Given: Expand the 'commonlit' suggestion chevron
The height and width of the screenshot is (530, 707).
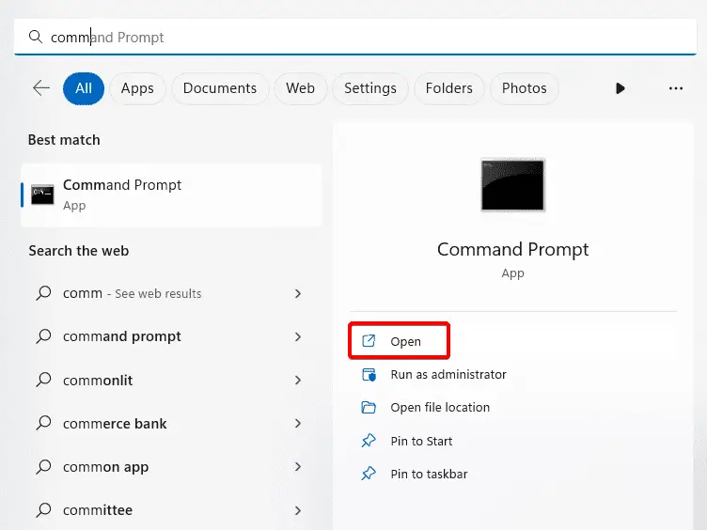Looking at the screenshot, I should (298, 380).
